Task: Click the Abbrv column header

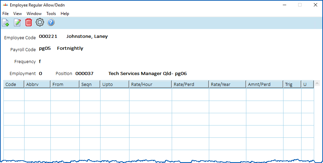Action: pyautogui.click(x=37, y=84)
